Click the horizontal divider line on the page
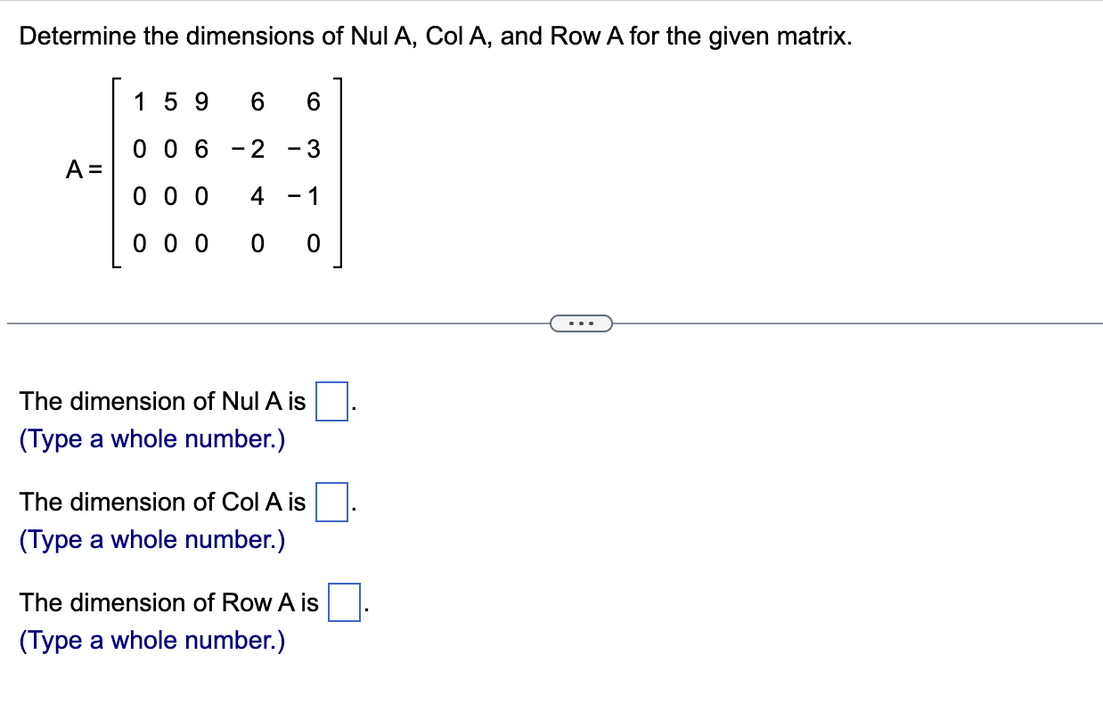Image resolution: width=1103 pixels, height=720 pixels. pos(267,323)
